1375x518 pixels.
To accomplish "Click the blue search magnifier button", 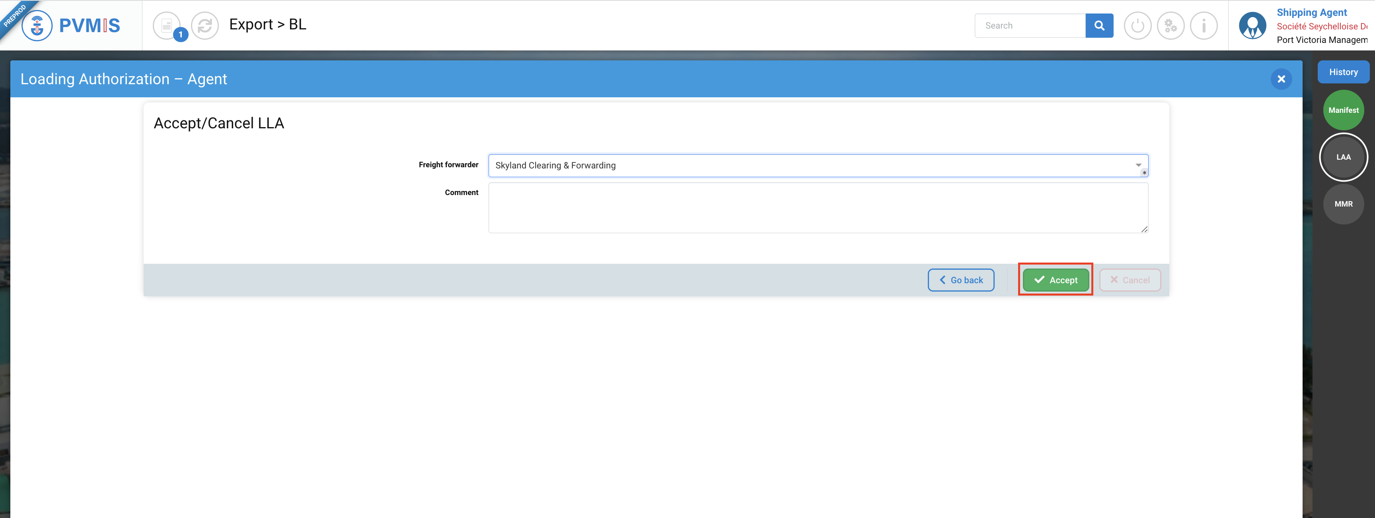I will [1099, 25].
